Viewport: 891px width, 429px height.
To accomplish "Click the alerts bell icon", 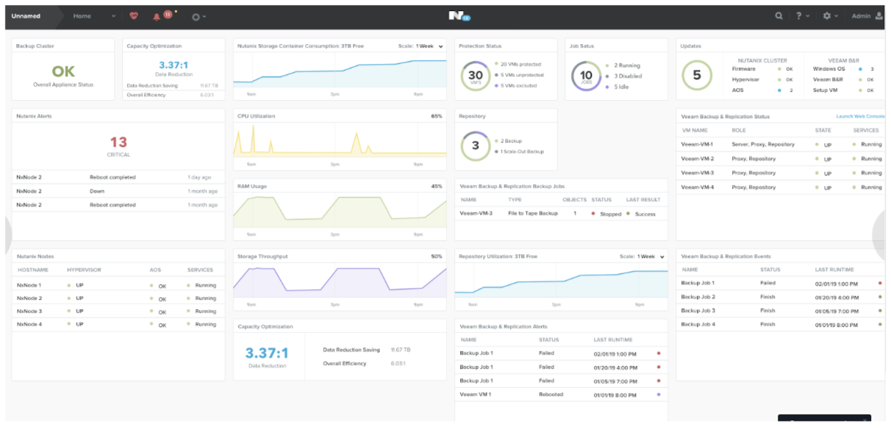I will point(157,16).
